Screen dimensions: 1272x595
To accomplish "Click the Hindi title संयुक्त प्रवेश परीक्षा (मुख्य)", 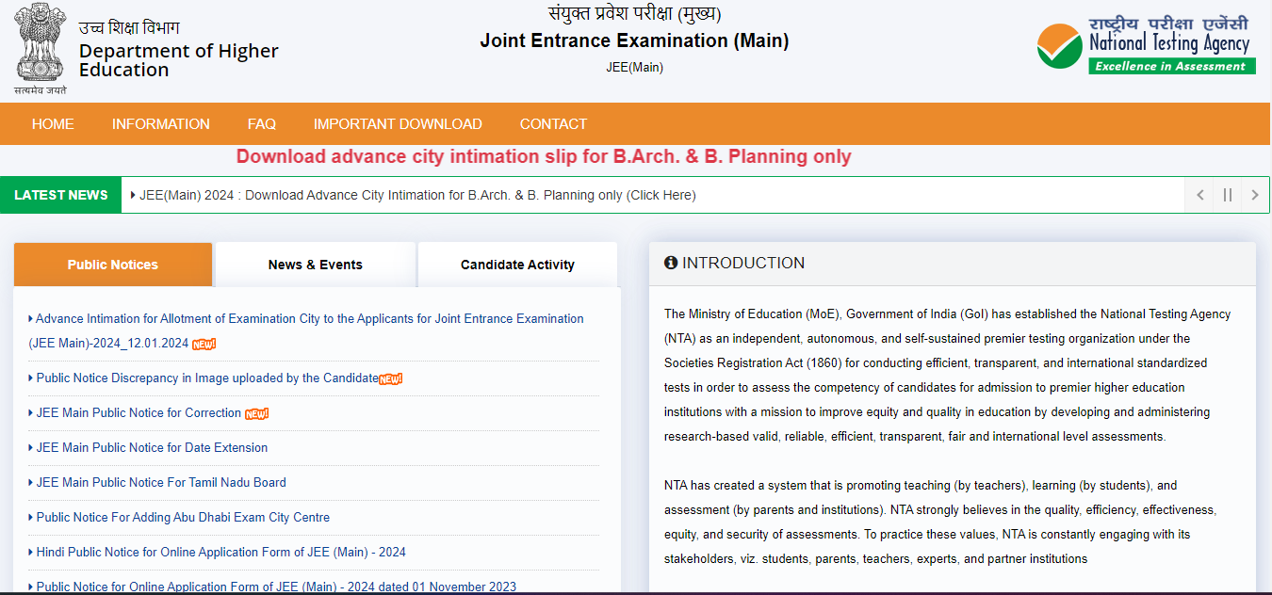I will (634, 13).
